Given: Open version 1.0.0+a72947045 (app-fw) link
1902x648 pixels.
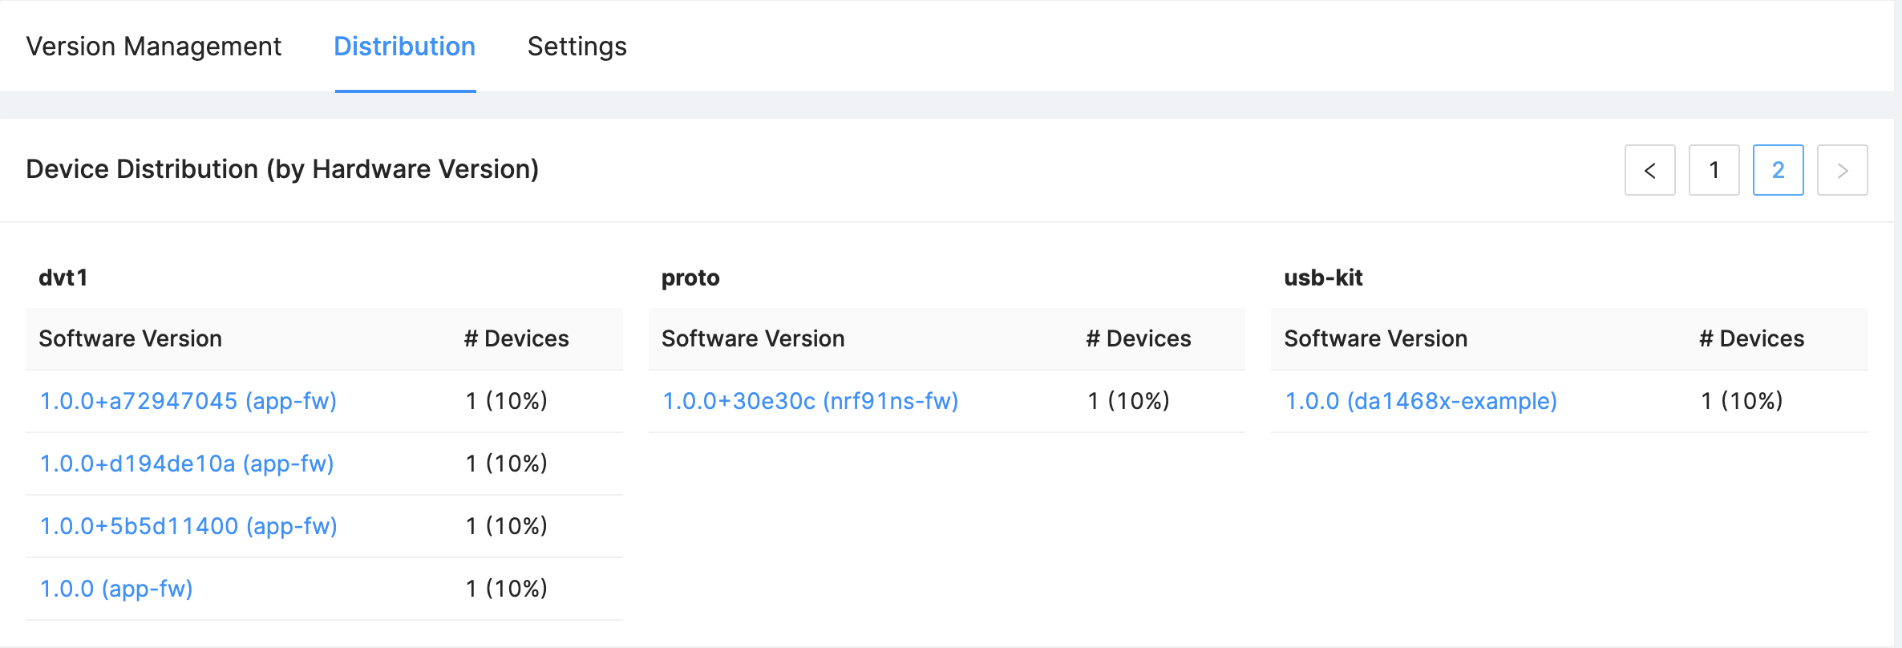Looking at the screenshot, I should [x=188, y=401].
